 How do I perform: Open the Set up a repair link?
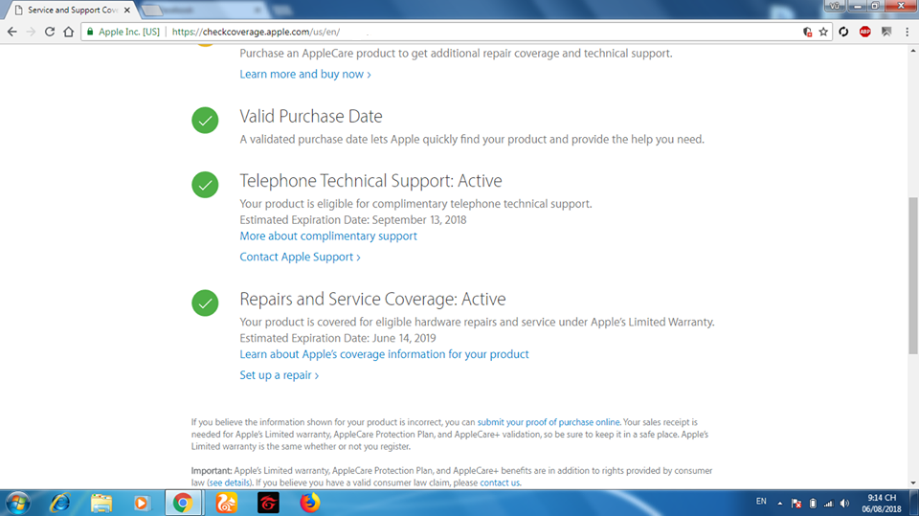click(x=279, y=375)
